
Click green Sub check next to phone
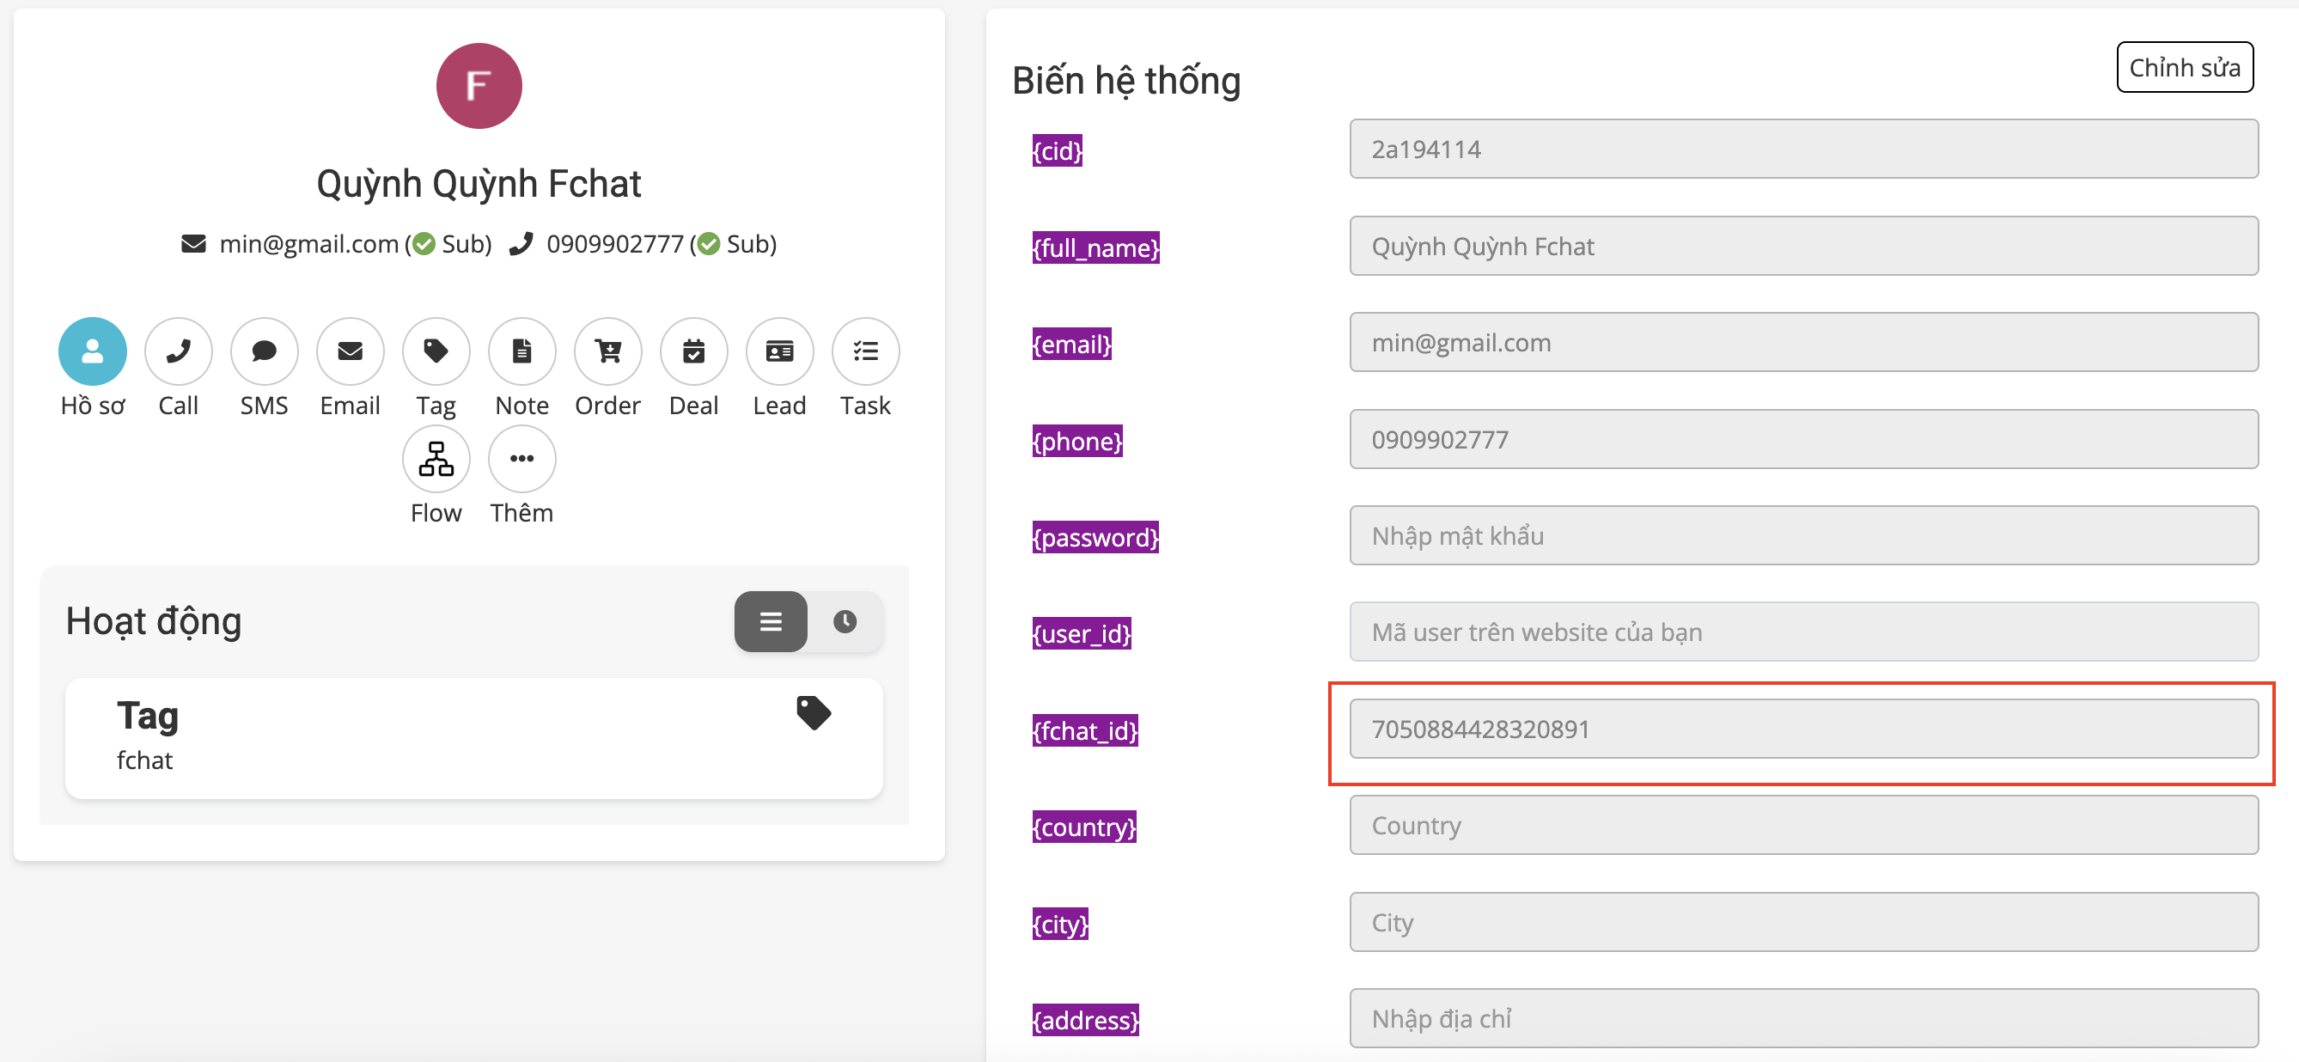point(709,244)
